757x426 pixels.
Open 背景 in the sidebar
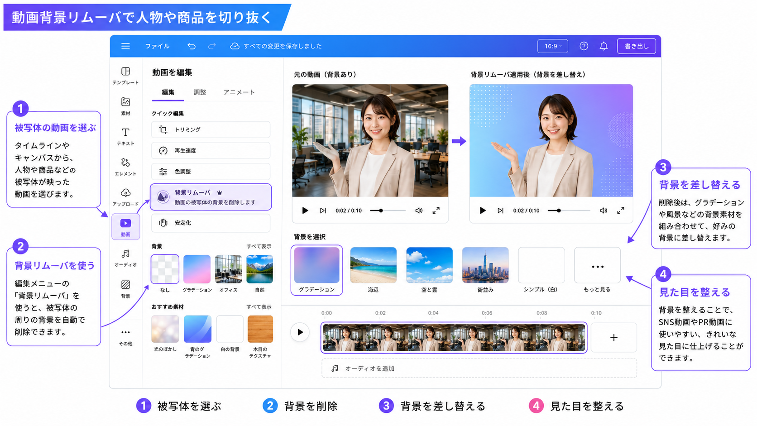pos(125,289)
